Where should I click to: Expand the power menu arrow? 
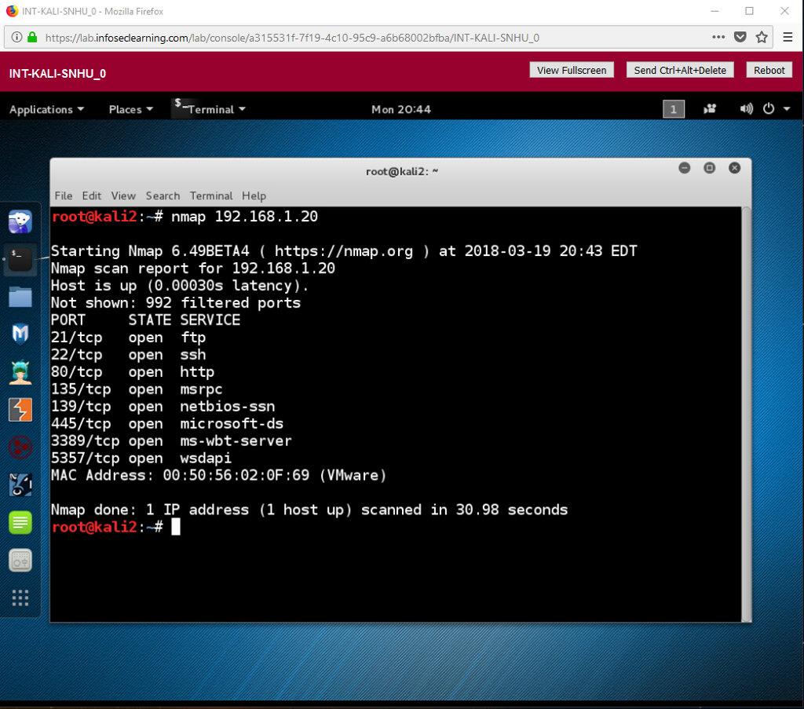pyautogui.click(x=788, y=108)
